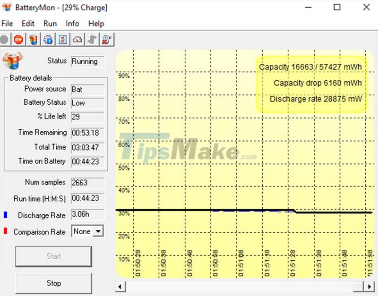Open the File menu
This screenshot has height=296, width=378.
tap(7, 23)
